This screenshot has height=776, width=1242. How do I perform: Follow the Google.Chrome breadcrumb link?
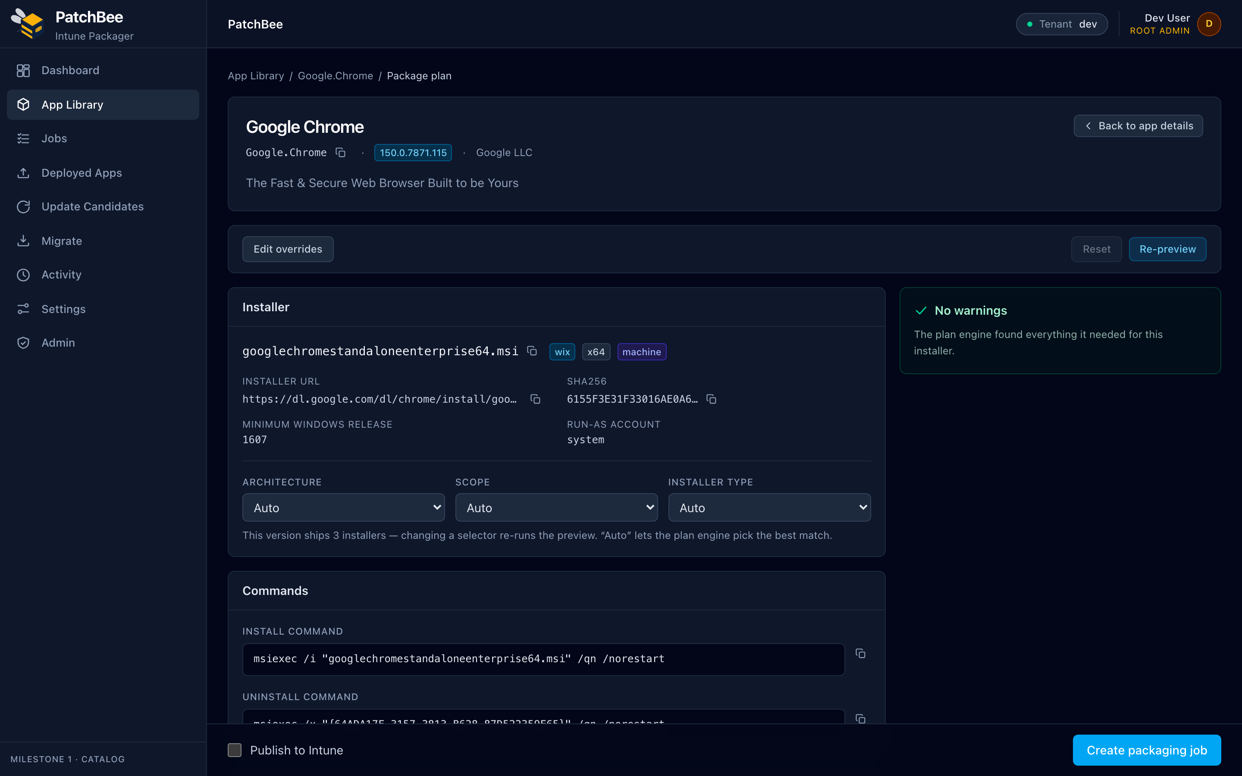click(335, 75)
